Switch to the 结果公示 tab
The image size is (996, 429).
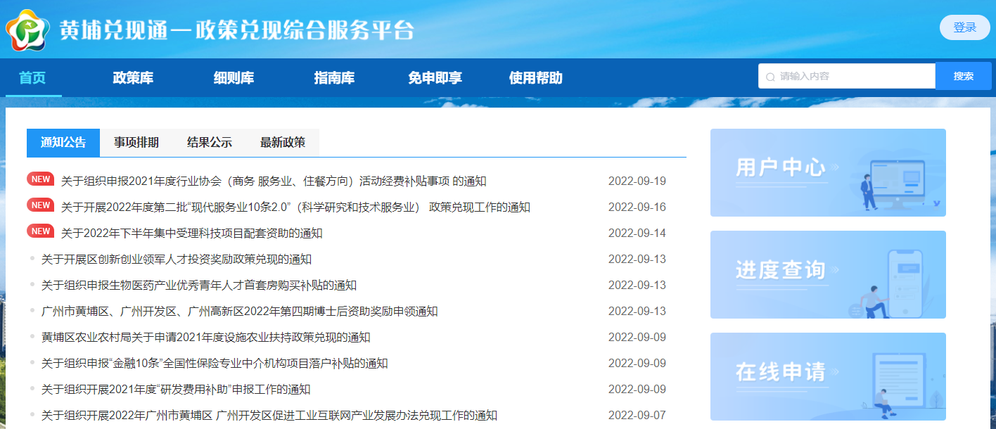tap(210, 143)
